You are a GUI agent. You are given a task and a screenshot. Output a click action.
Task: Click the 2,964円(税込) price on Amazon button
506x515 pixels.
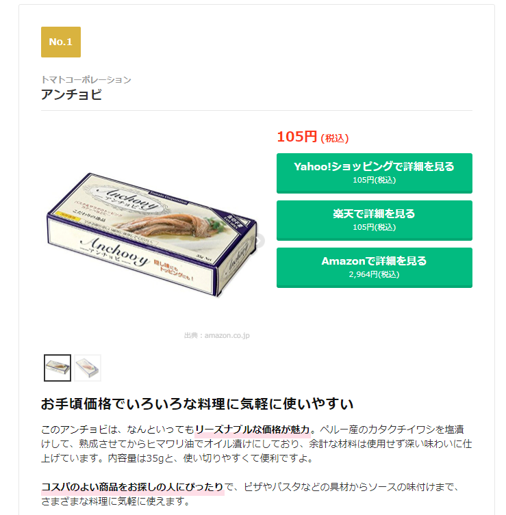coord(374,274)
